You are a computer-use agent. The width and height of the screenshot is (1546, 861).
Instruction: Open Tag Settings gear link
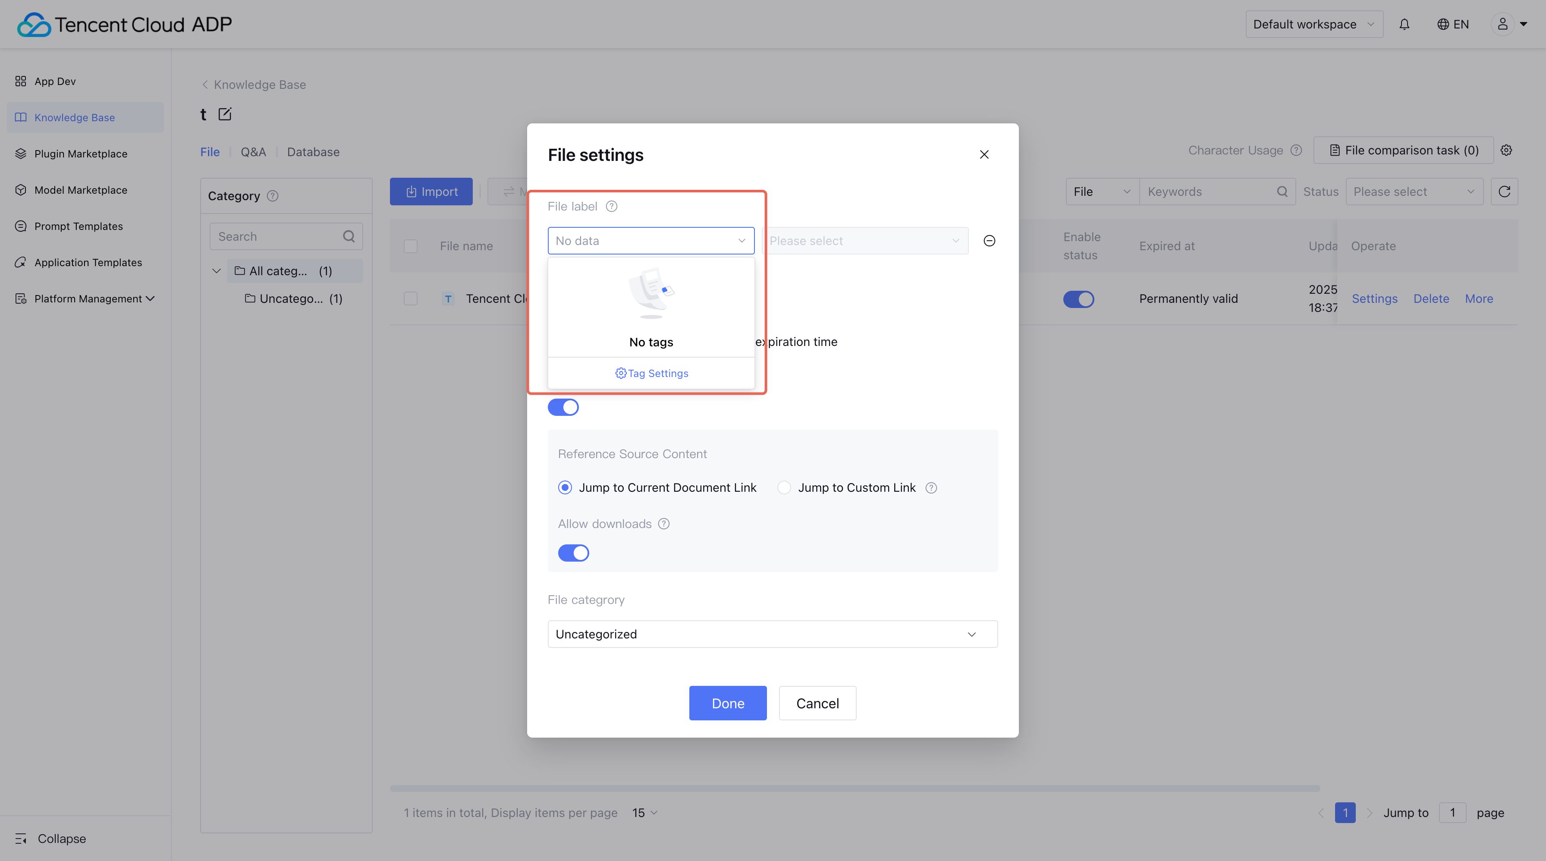pos(651,373)
